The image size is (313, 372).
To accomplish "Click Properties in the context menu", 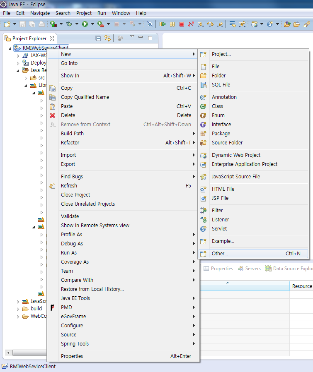I will pyautogui.click(x=72, y=356).
